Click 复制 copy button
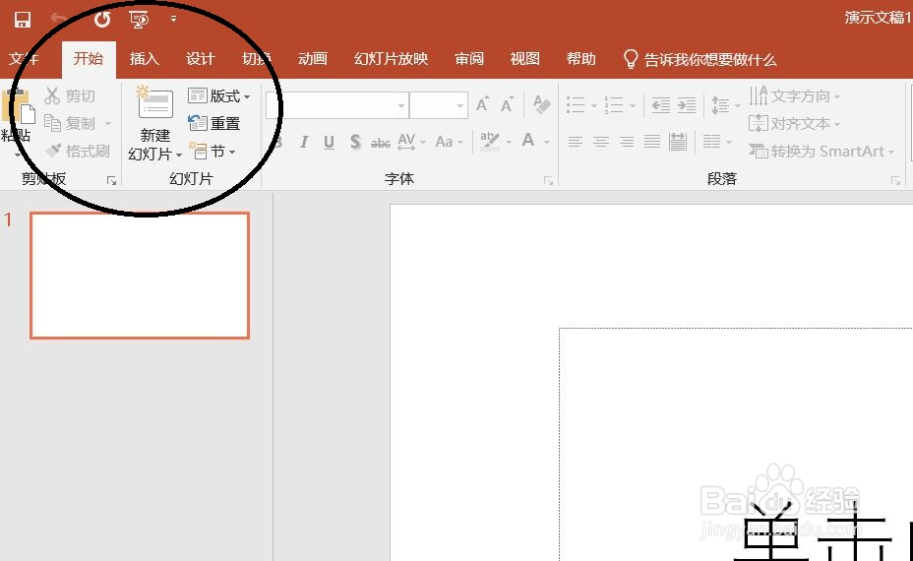The width and height of the screenshot is (913, 561). coord(70,123)
